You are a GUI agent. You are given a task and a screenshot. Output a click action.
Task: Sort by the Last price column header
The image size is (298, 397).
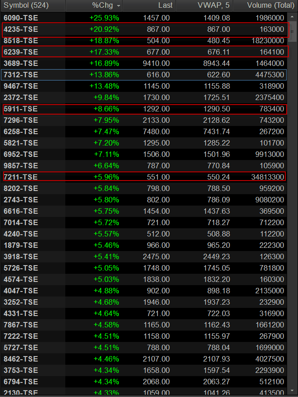(x=164, y=6)
